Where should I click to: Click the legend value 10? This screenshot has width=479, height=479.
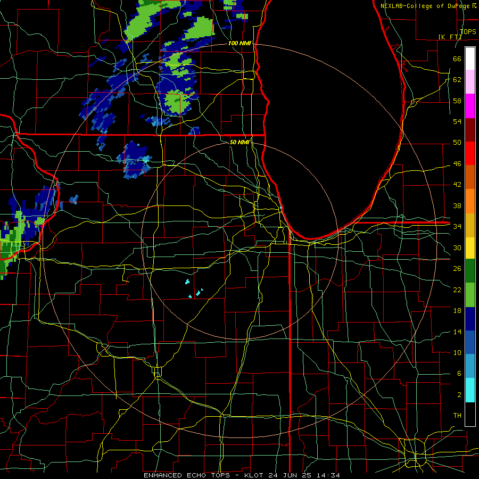click(x=457, y=352)
